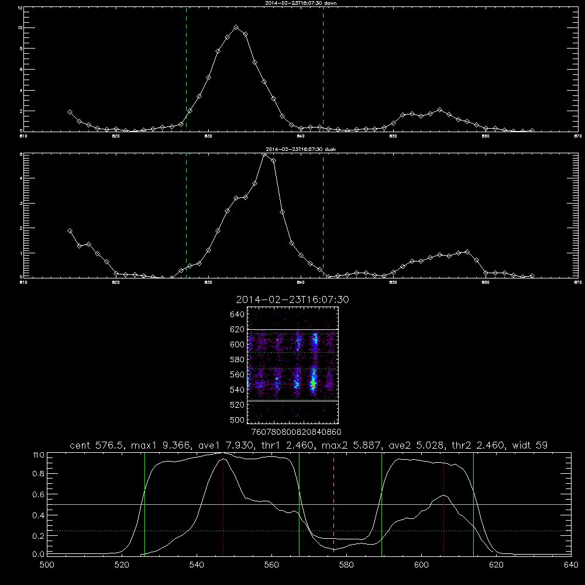Click the 640 x-axis label of bottom plot

[x=571, y=565]
